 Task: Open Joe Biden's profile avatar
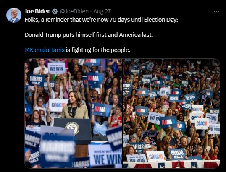point(14,15)
